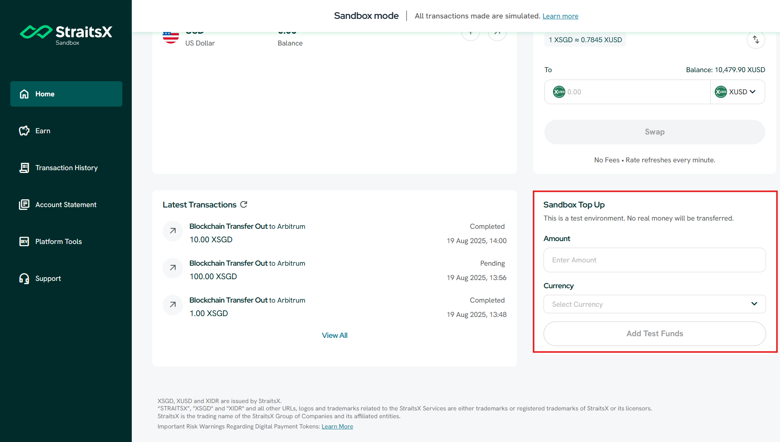Click the Completed status at 14:00 transaction
The height and width of the screenshot is (442, 780).
click(487, 226)
